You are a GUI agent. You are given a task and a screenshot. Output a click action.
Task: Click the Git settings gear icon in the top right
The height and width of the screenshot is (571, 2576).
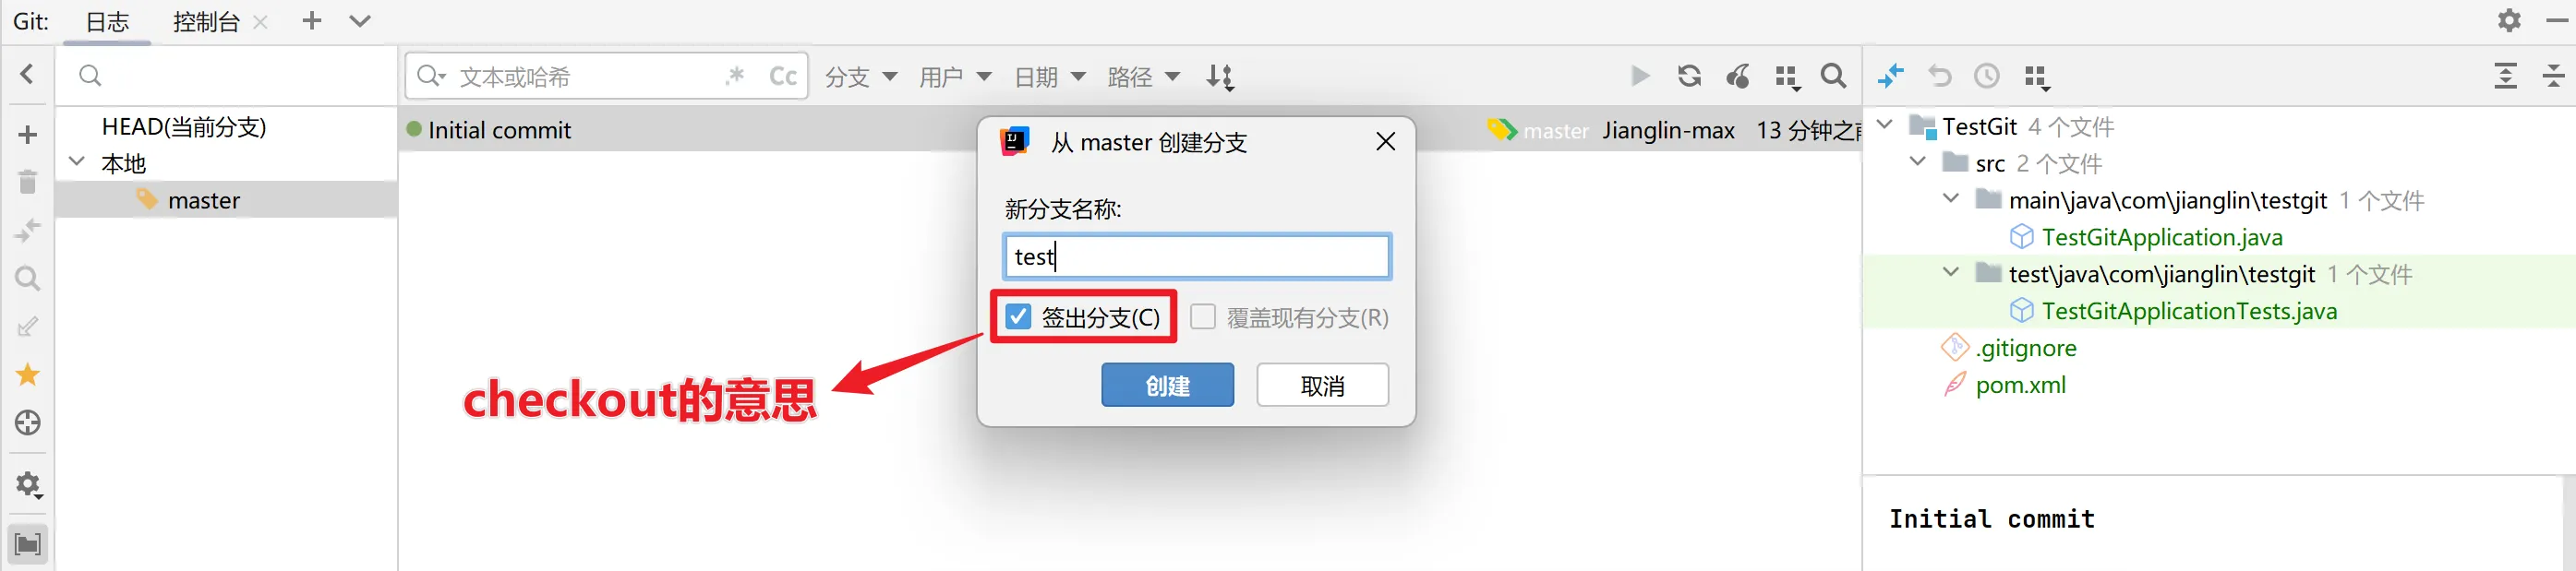(x=2508, y=20)
